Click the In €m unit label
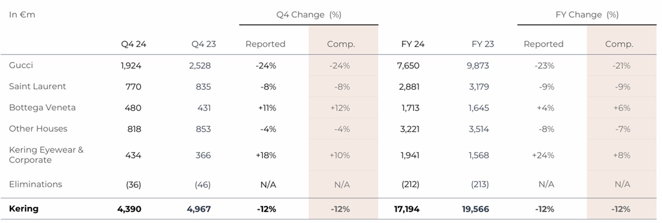Viewport: 662px width, 223px height. [22, 15]
